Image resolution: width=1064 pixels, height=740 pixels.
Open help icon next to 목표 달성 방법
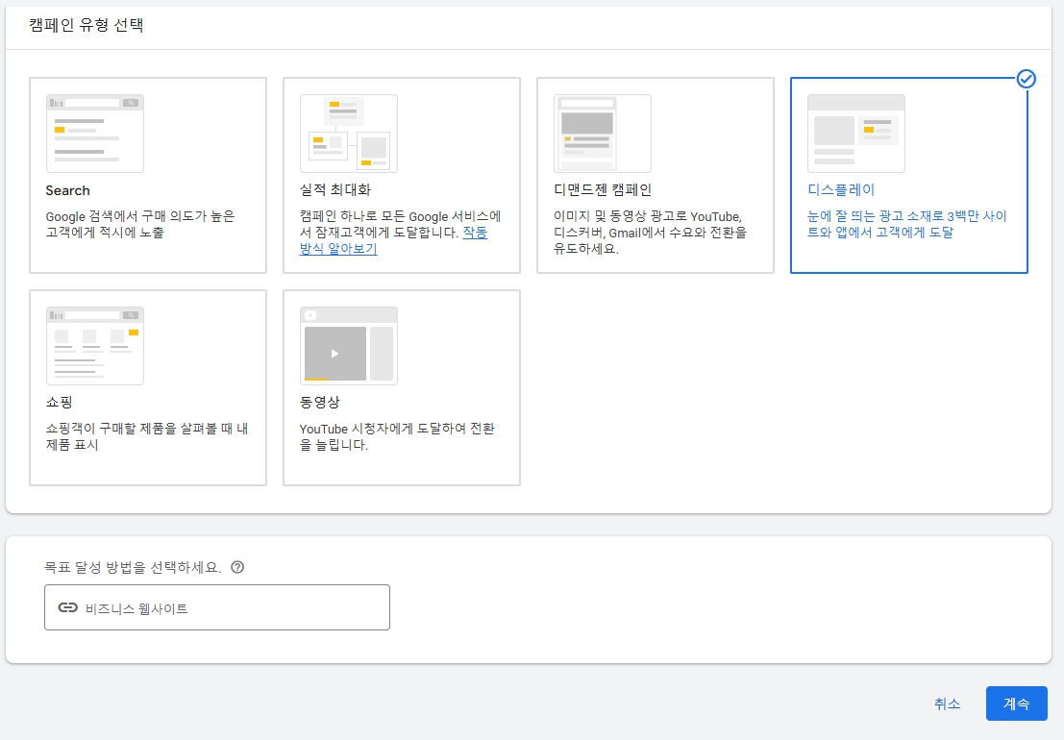pyautogui.click(x=237, y=567)
